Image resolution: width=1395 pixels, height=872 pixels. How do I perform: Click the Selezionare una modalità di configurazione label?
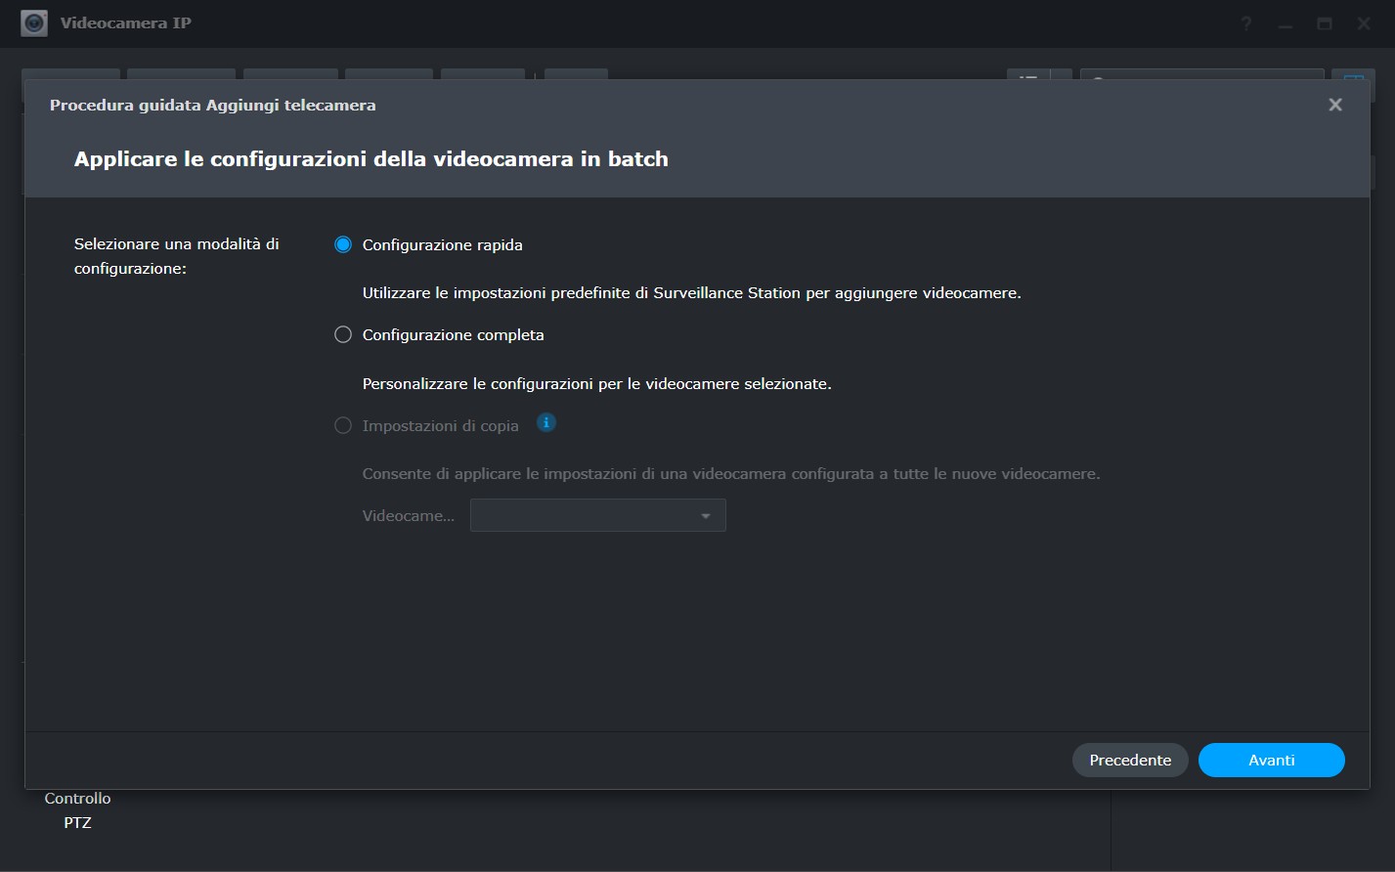click(x=176, y=256)
